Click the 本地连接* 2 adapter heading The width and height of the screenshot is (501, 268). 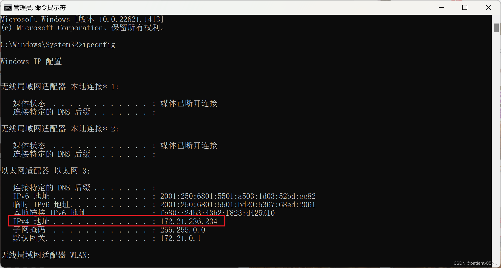click(x=60, y=129)
